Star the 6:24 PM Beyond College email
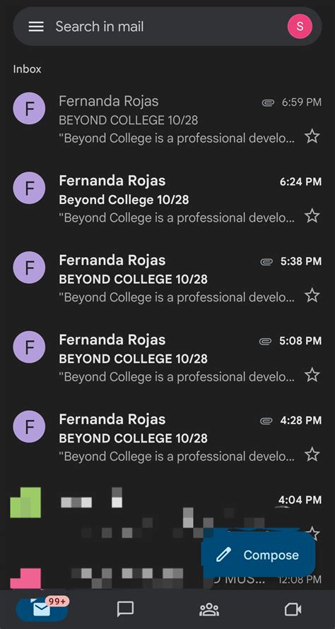Image resolution: width=335 pixels, height=629 pixels. pyautogui.click(x=312, y=216)
